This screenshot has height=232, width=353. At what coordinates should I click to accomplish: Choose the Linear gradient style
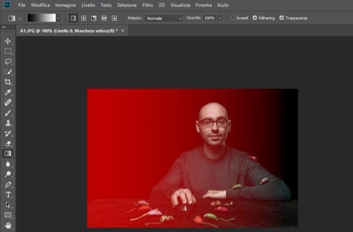(x=73, y=19)
